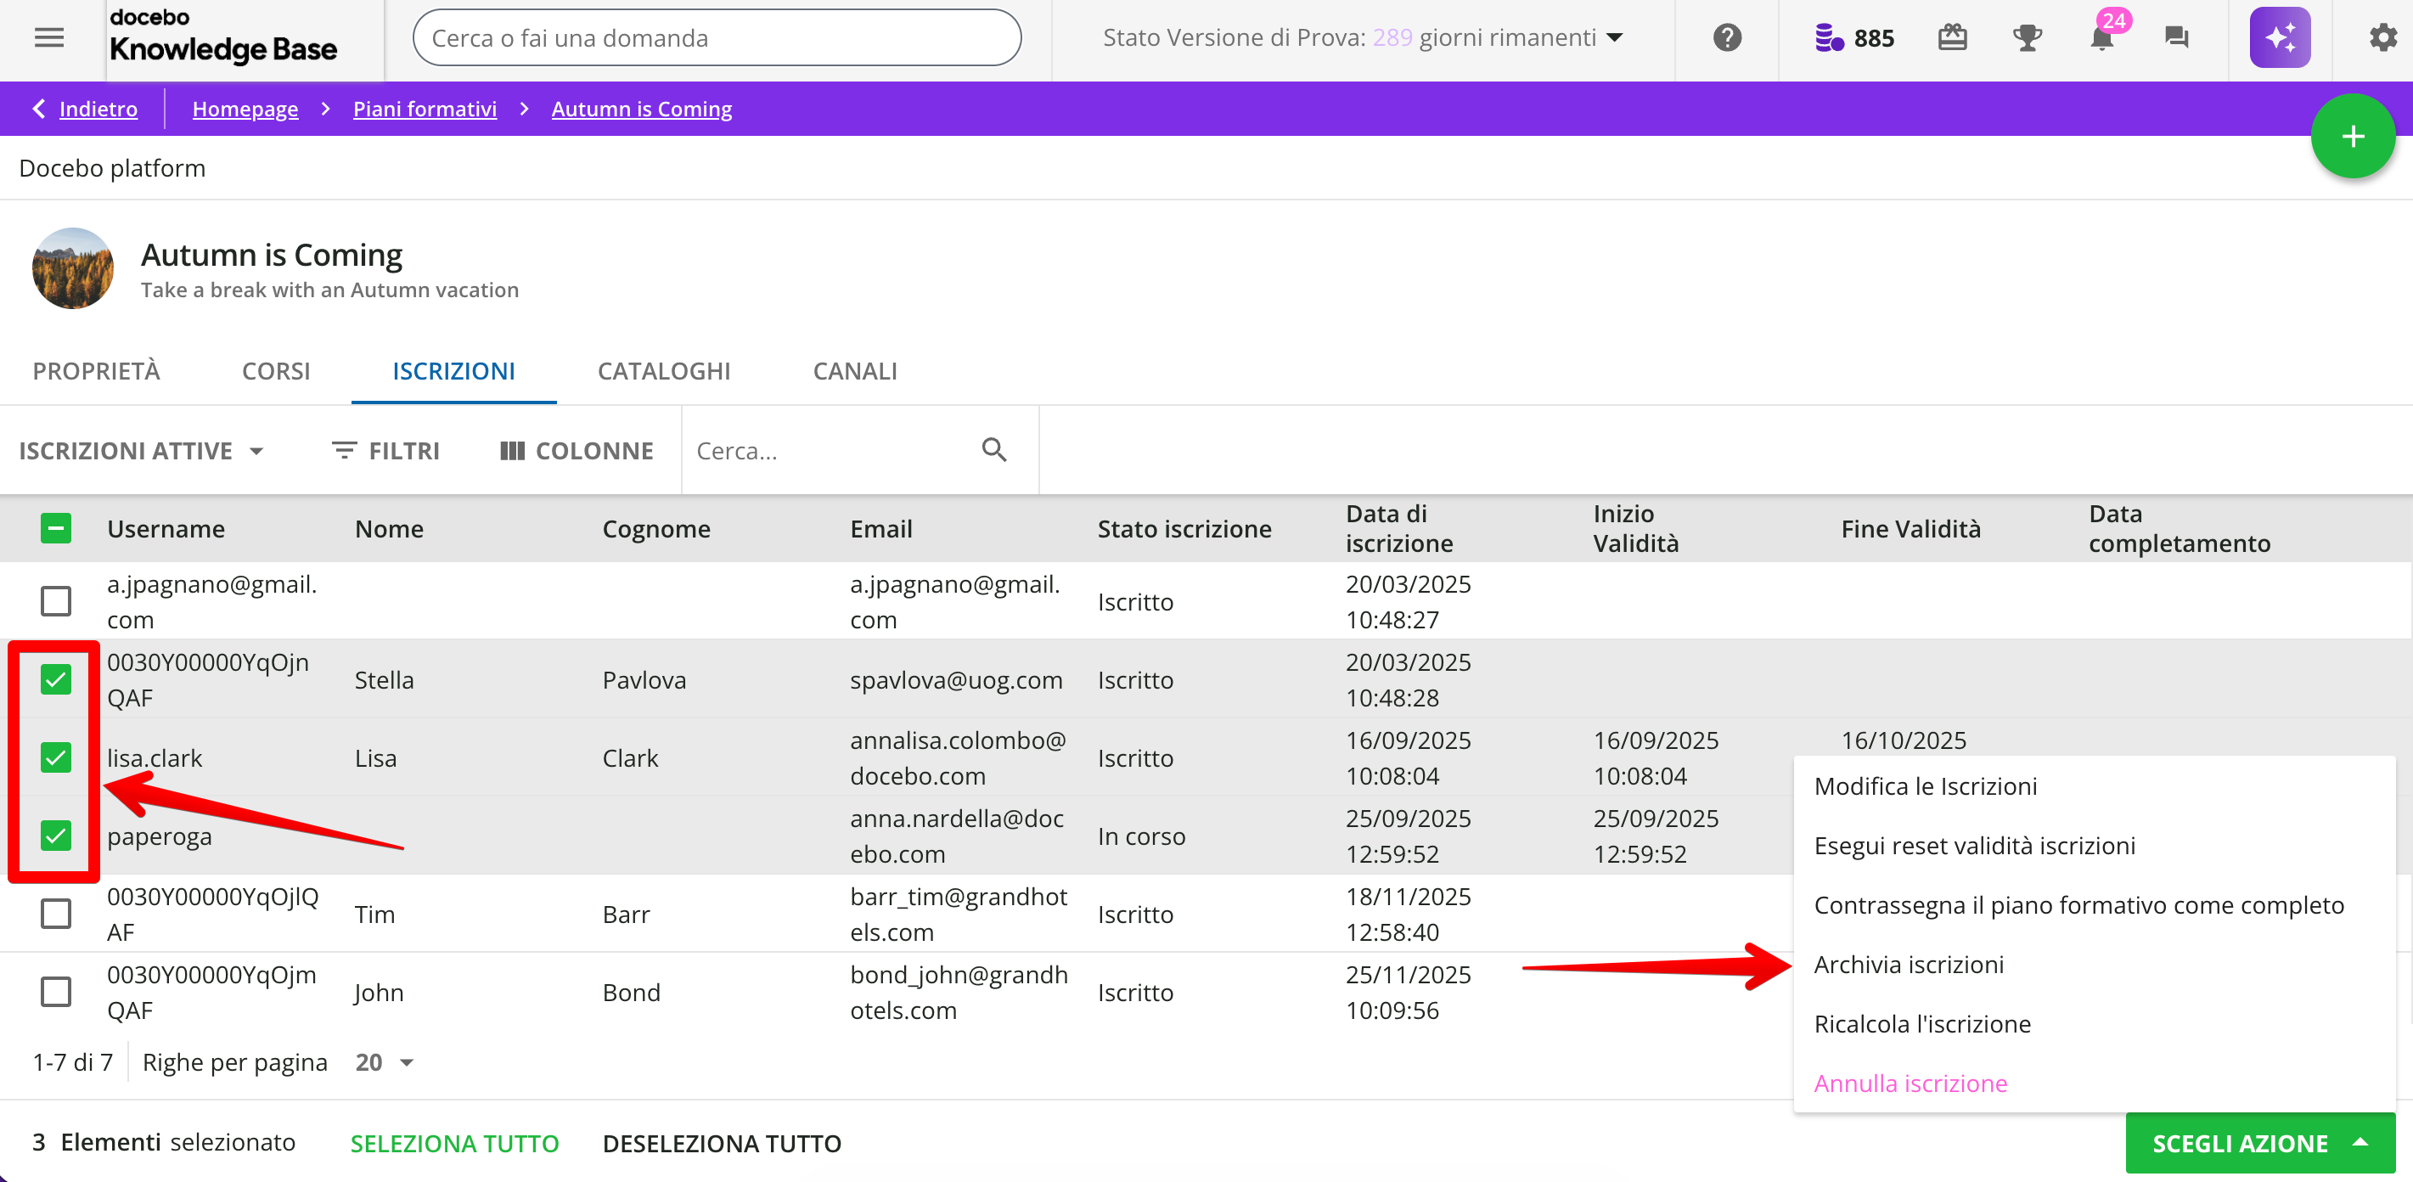Switch to the Corsi tab
The width and height of the screenshot is (2413, 1182).
[275, 371]
